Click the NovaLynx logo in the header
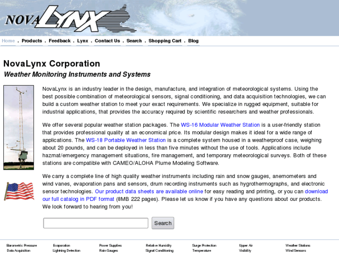 [x=70, y=18]
